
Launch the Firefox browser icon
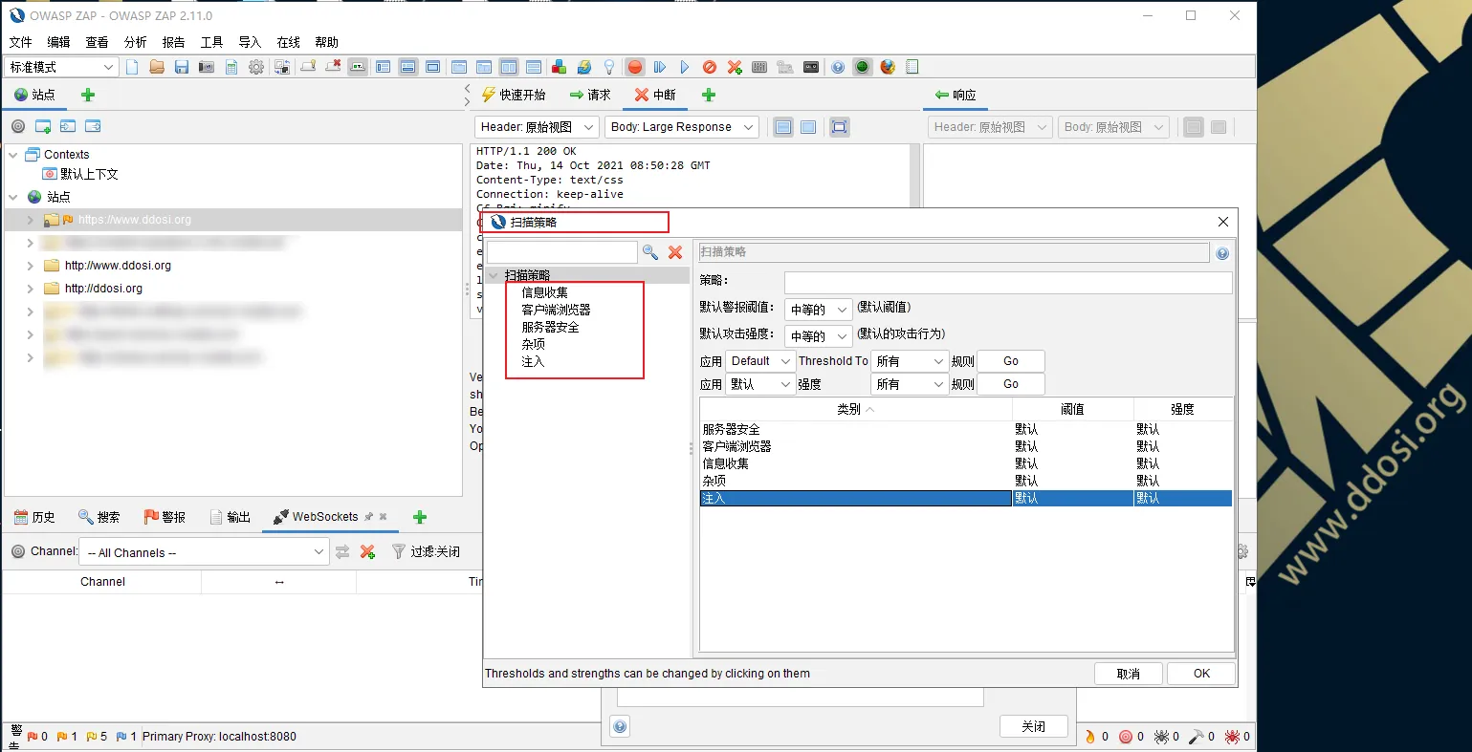pos(888,67)
